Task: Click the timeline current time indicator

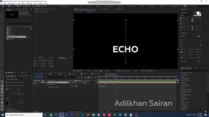Action: pos(116,78)
